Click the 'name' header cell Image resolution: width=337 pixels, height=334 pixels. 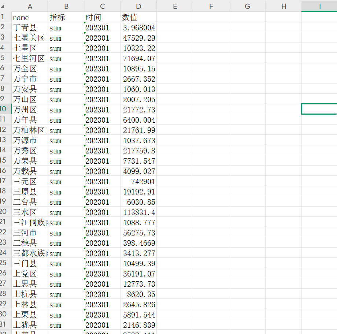pyautogui.click(x=30, y=17)
